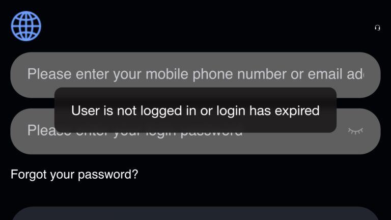Image resolution: width=391 pixels, height=220 pixels.
Task: Show password using the closed-eye icon
Action: (x=355, y=131)
